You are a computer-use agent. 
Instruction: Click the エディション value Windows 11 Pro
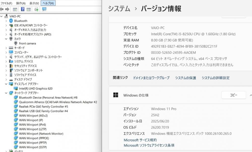164,109
